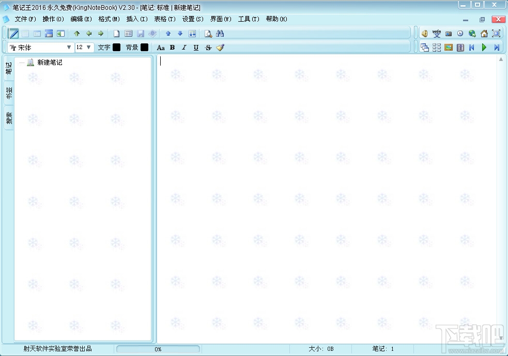
Task: Select the 新建笔记 tree item
Action: (x=50, y=62)
